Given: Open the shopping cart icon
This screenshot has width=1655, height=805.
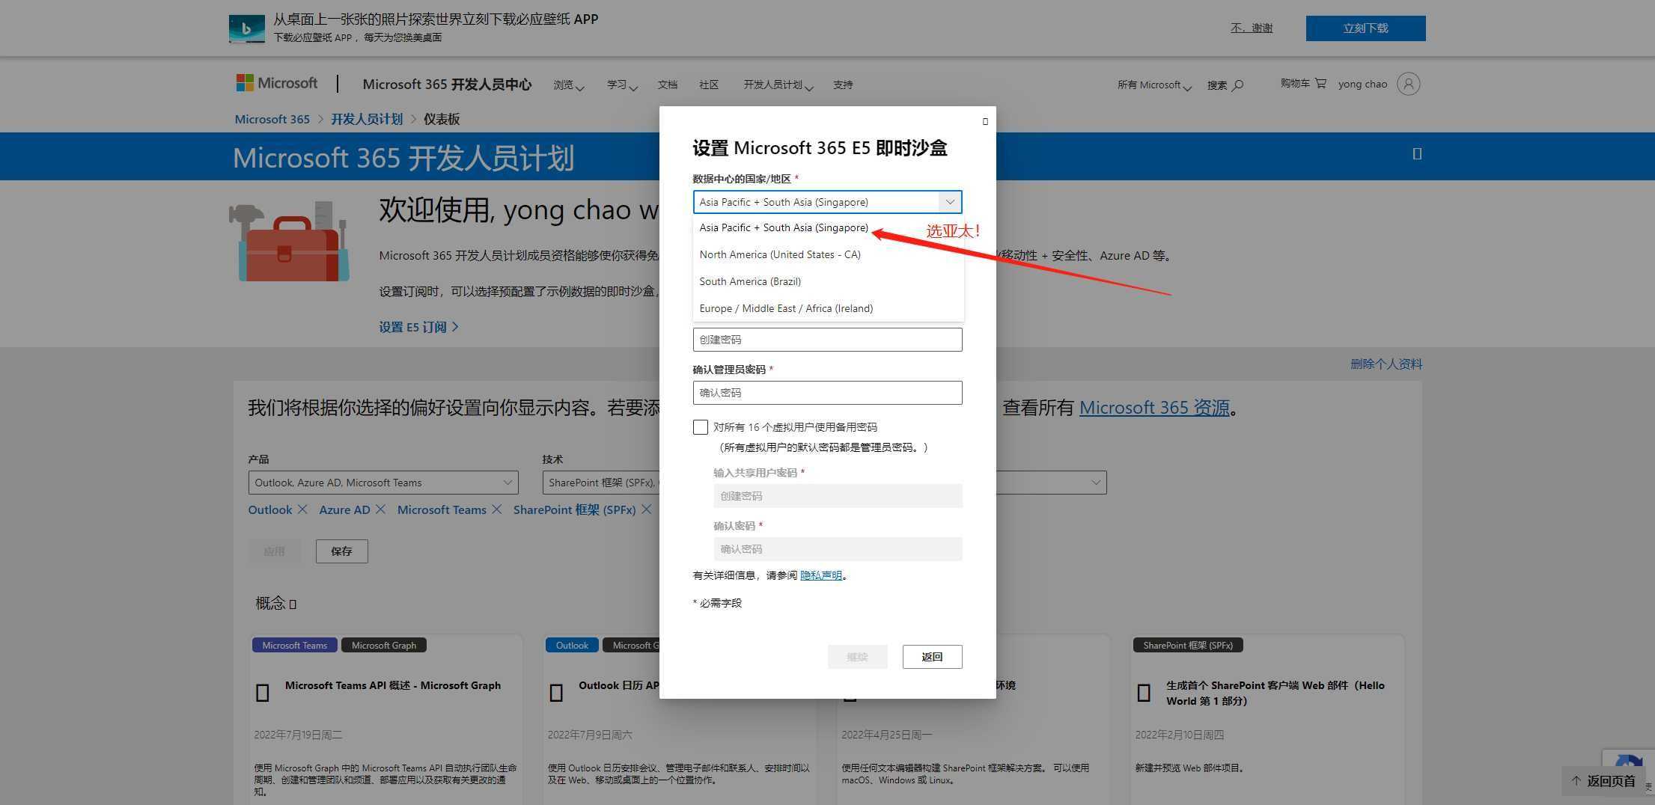Looking at the screenshot, I should click(1320, 83).
